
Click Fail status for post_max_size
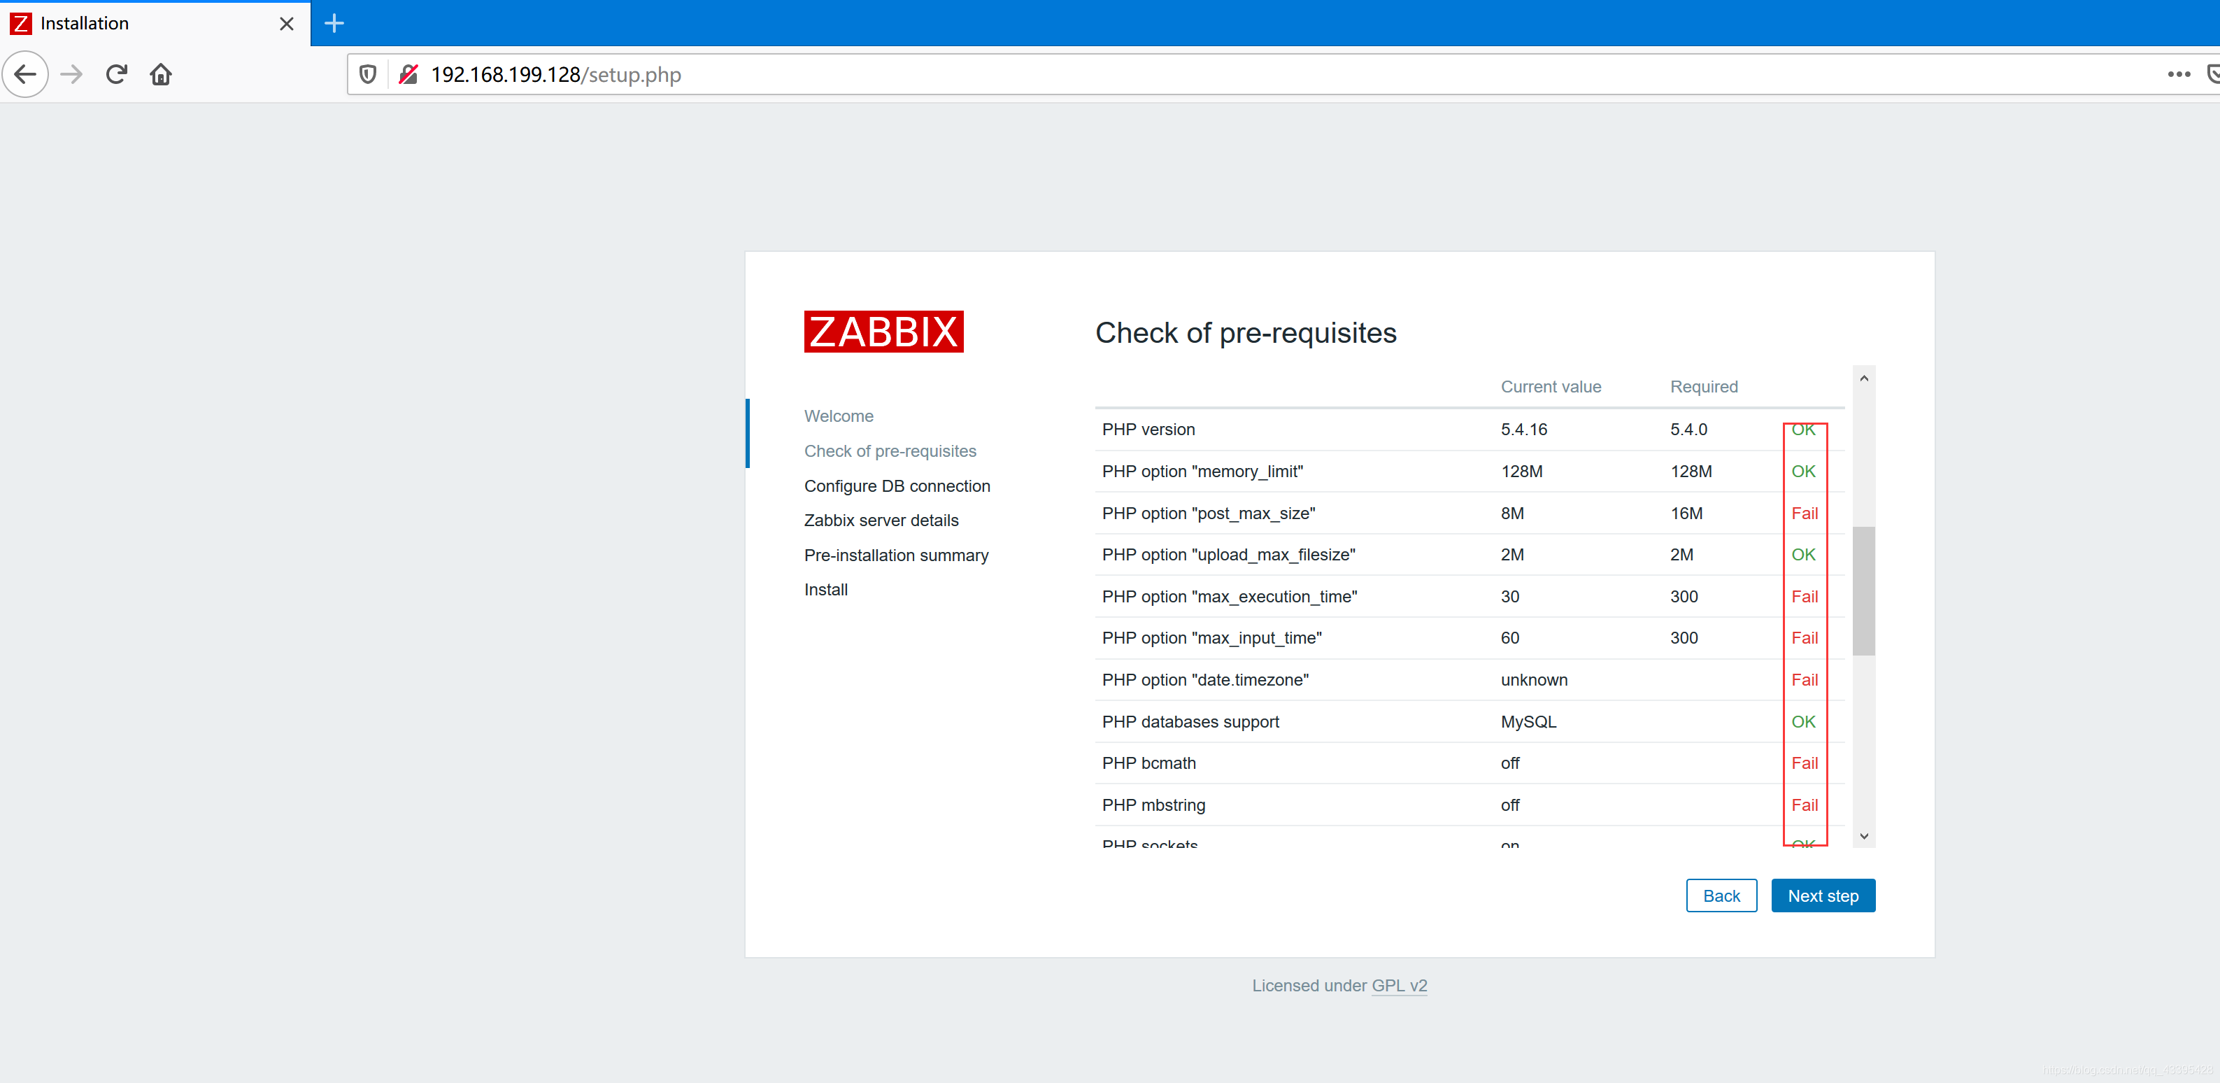(1804, 513)
